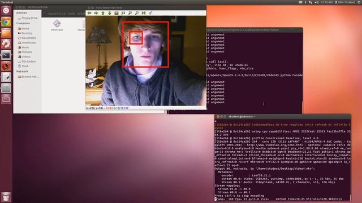The width and height of the screenshot is (362, 203).
Task: Open Music in the Files sidebar
Action: (x=24, y=47)
